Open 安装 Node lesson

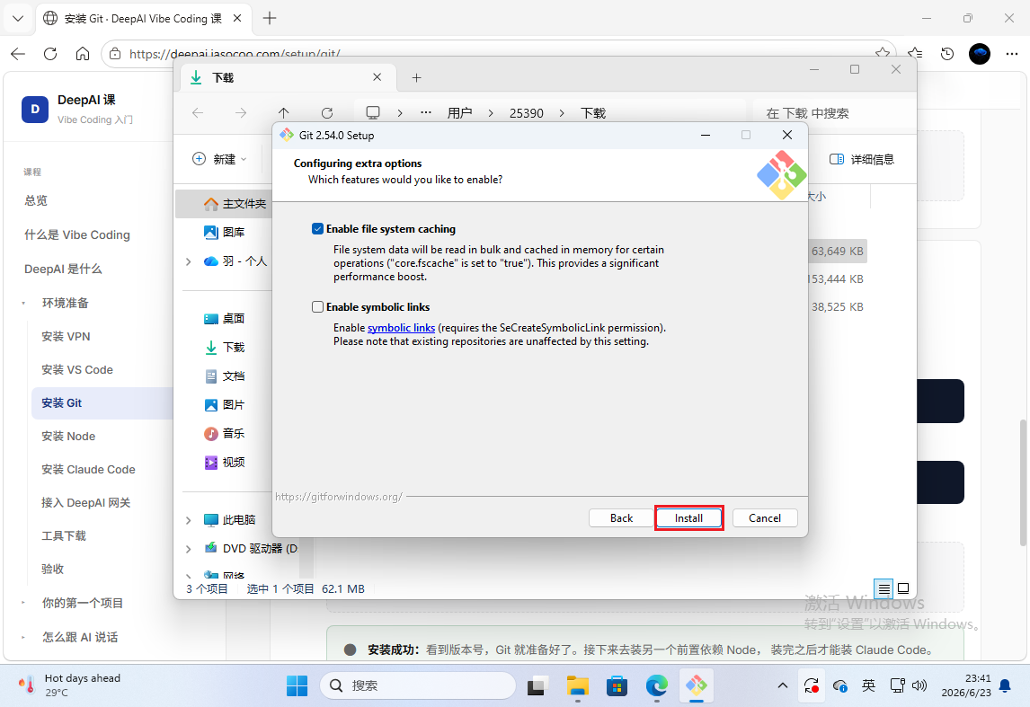click(x=68, y=437)
